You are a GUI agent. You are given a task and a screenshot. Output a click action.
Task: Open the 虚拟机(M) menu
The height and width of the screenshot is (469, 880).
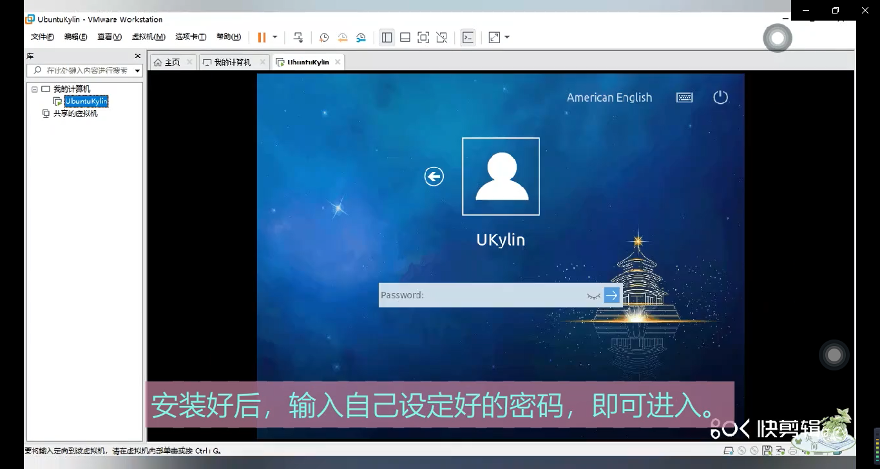(148, 37)
